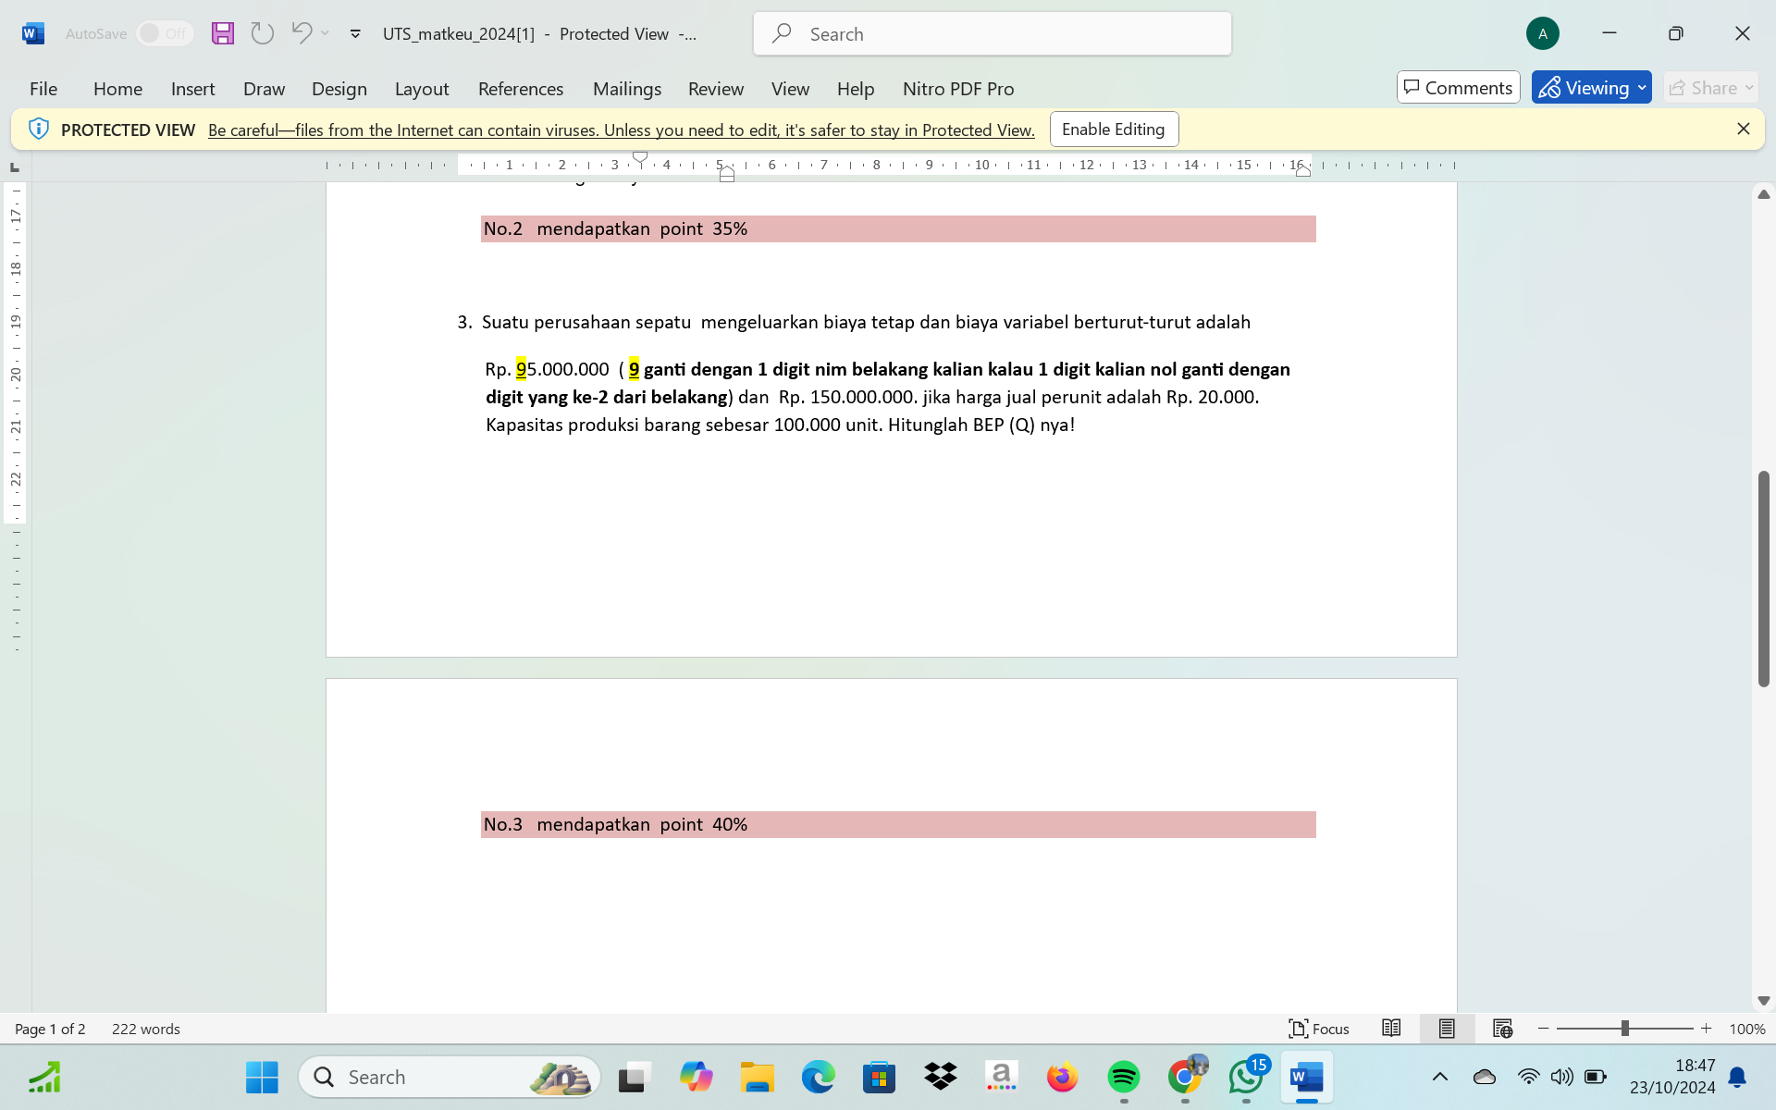Image resolution: width=1776 pixels, height=1110 pixels.
Task: Open Amazon from taskbar
Action: tap(1002, 1077)
